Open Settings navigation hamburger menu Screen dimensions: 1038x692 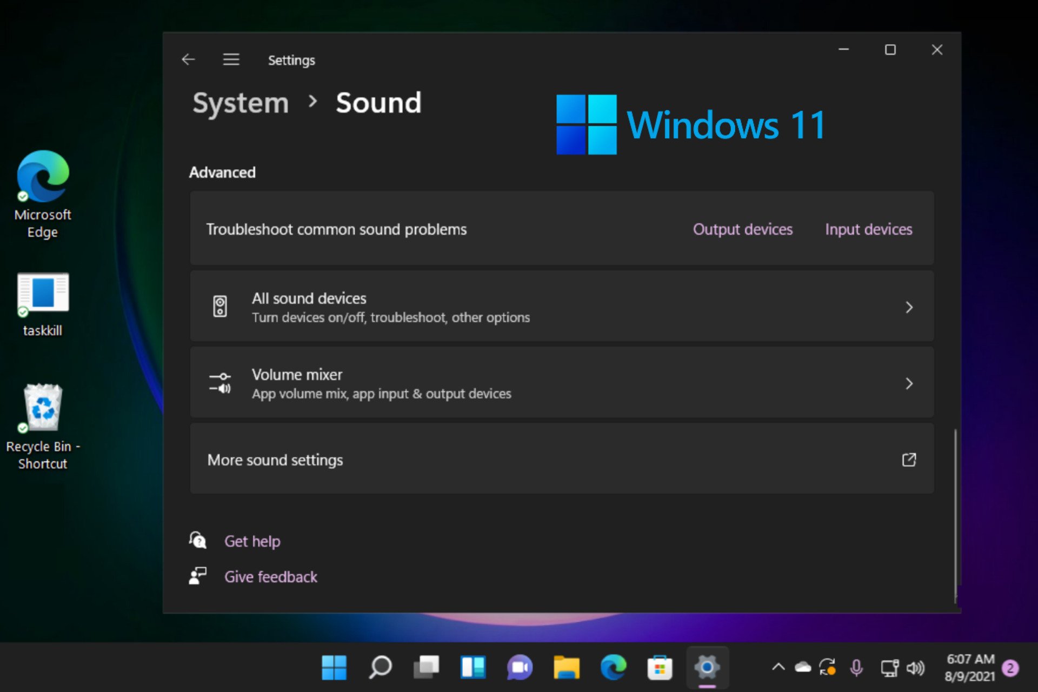pyautogui.click(x=232, y=59)
